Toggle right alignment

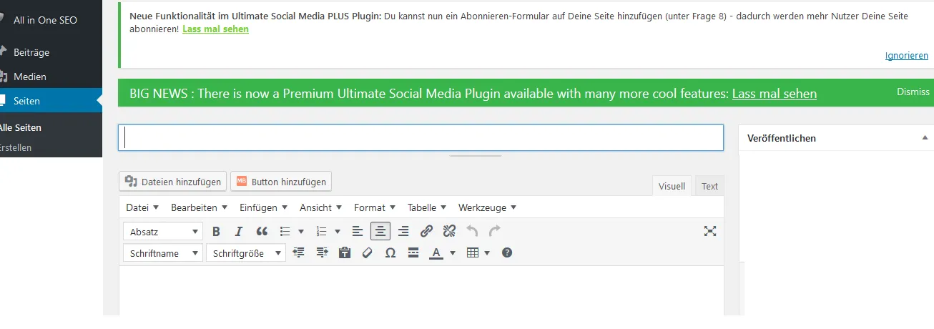(x=403, y=231)
